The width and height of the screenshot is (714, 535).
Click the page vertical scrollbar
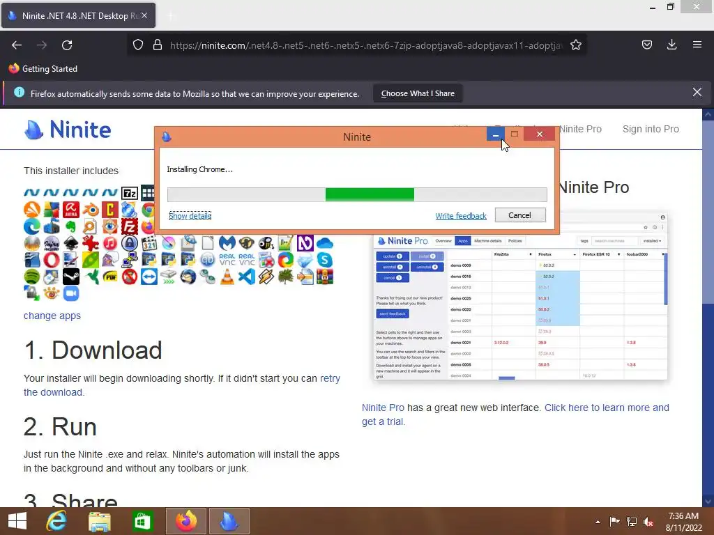[x=708, y=307]
